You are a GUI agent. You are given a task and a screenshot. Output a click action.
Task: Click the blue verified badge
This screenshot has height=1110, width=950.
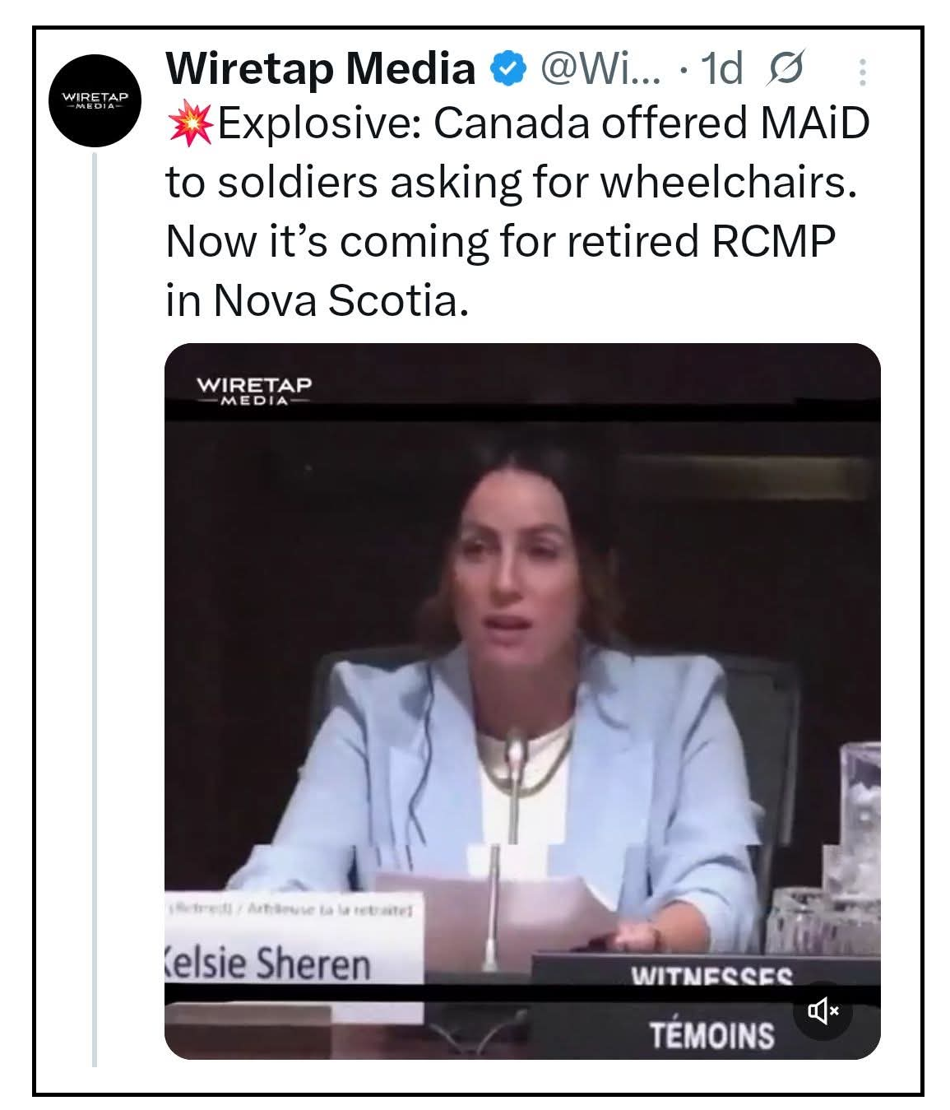coord(508,68)
